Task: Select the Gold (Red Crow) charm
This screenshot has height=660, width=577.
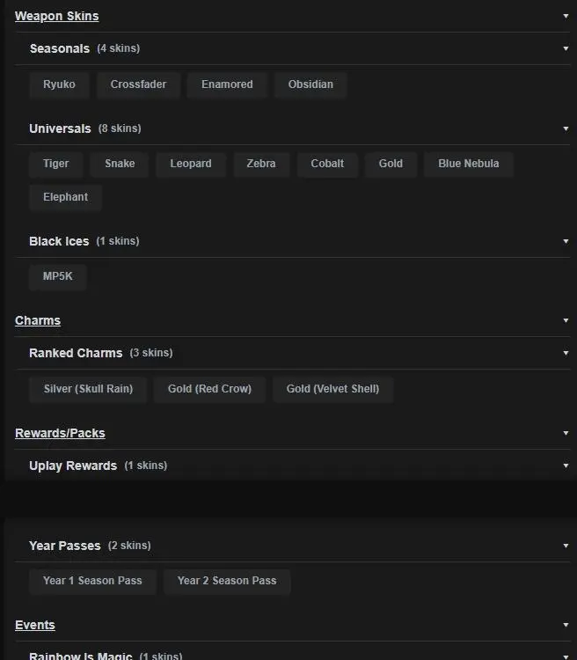Action: [209, 388]
